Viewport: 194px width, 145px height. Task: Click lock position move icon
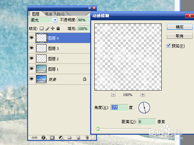point(53,28)
